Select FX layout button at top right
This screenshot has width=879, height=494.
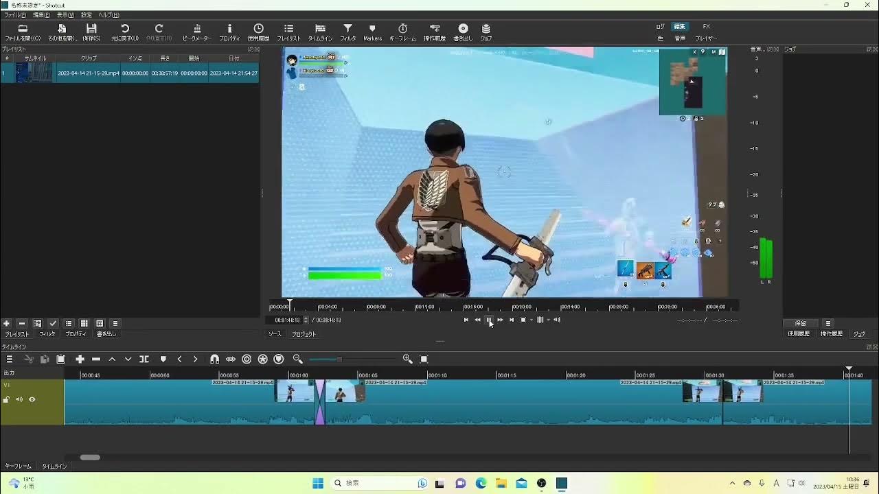point(706,27)
